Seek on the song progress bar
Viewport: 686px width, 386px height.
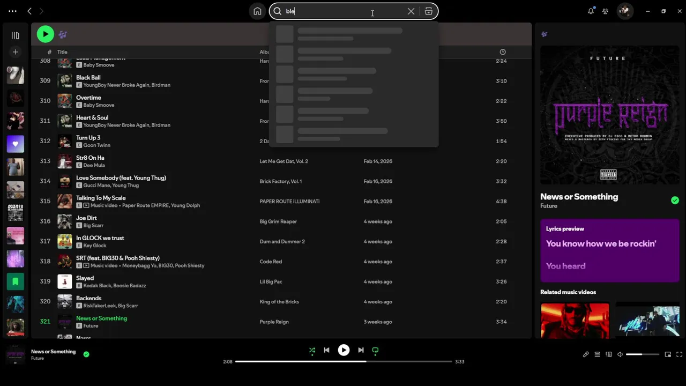(x=344, y=361)
